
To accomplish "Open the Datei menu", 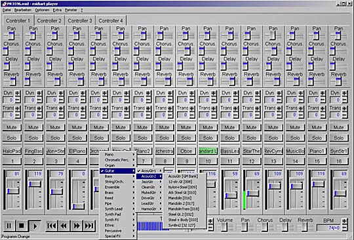I will (7, 10).
